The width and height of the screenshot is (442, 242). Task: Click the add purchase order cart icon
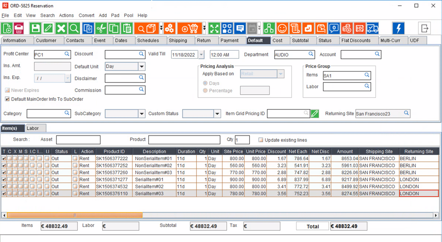190,28
